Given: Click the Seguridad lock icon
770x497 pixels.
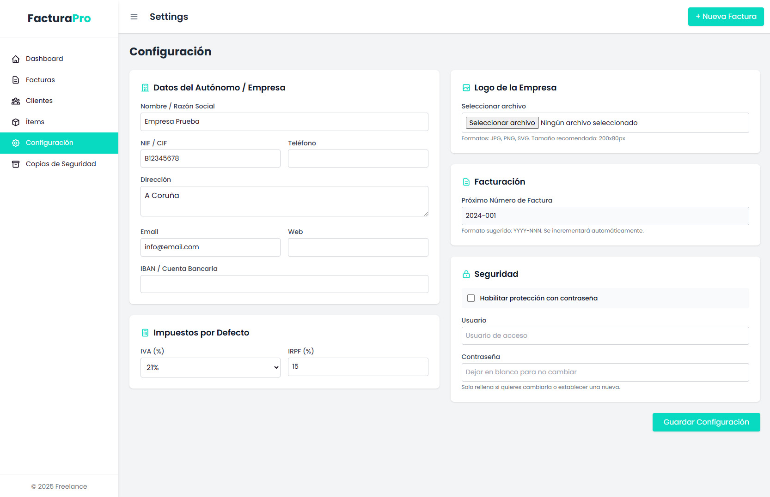Looking at the screenshot, I should coord(466,274).
